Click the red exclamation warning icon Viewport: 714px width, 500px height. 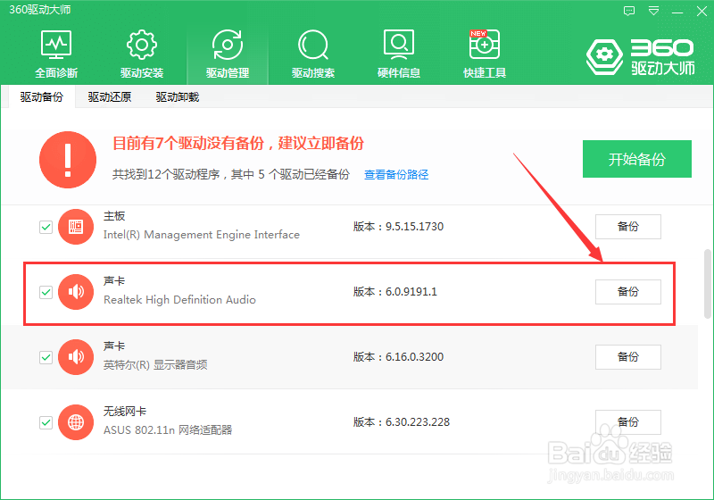(68, 160)
